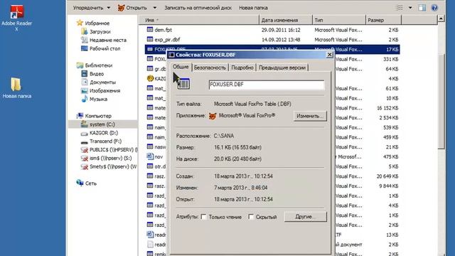The width and height of the screenshot is (455, 256).
Task: Open the Упорядочить dropdown menu
Action: [x=92, y=8]
